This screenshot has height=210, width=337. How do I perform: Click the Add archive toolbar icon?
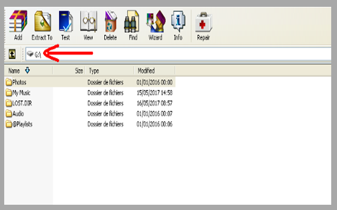[x=18, y=22]
